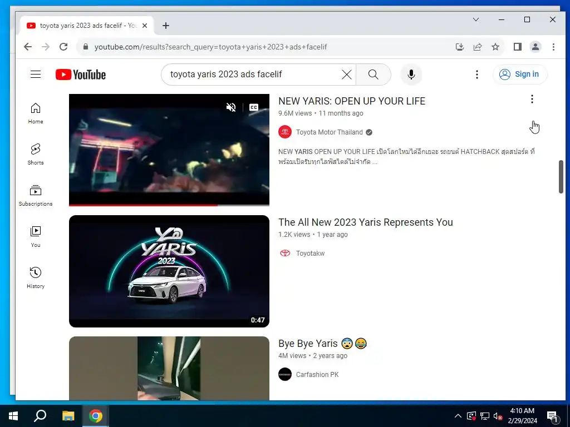Open the YouTube hamburger guide menu
The image size is (570, 427).
pyautogui.click(x=36, y=75)
